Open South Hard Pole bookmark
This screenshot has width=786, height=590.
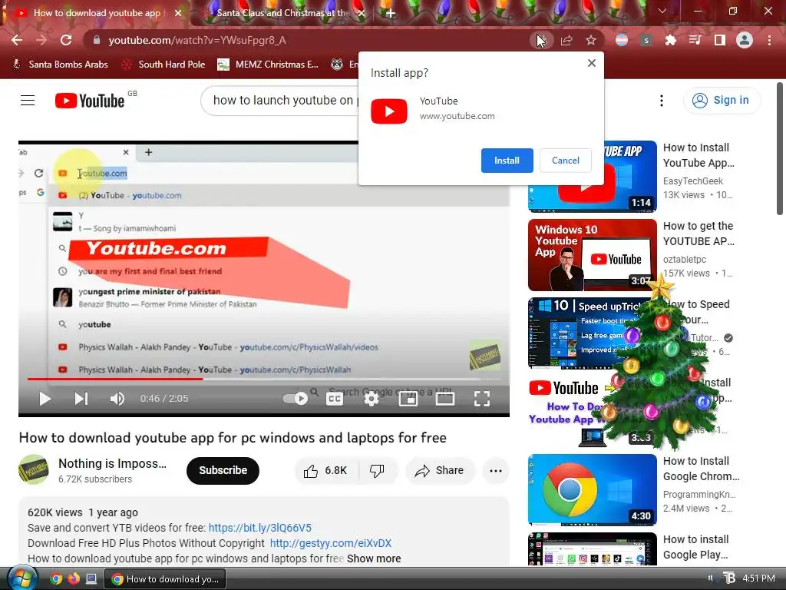(x=164, y=65)
